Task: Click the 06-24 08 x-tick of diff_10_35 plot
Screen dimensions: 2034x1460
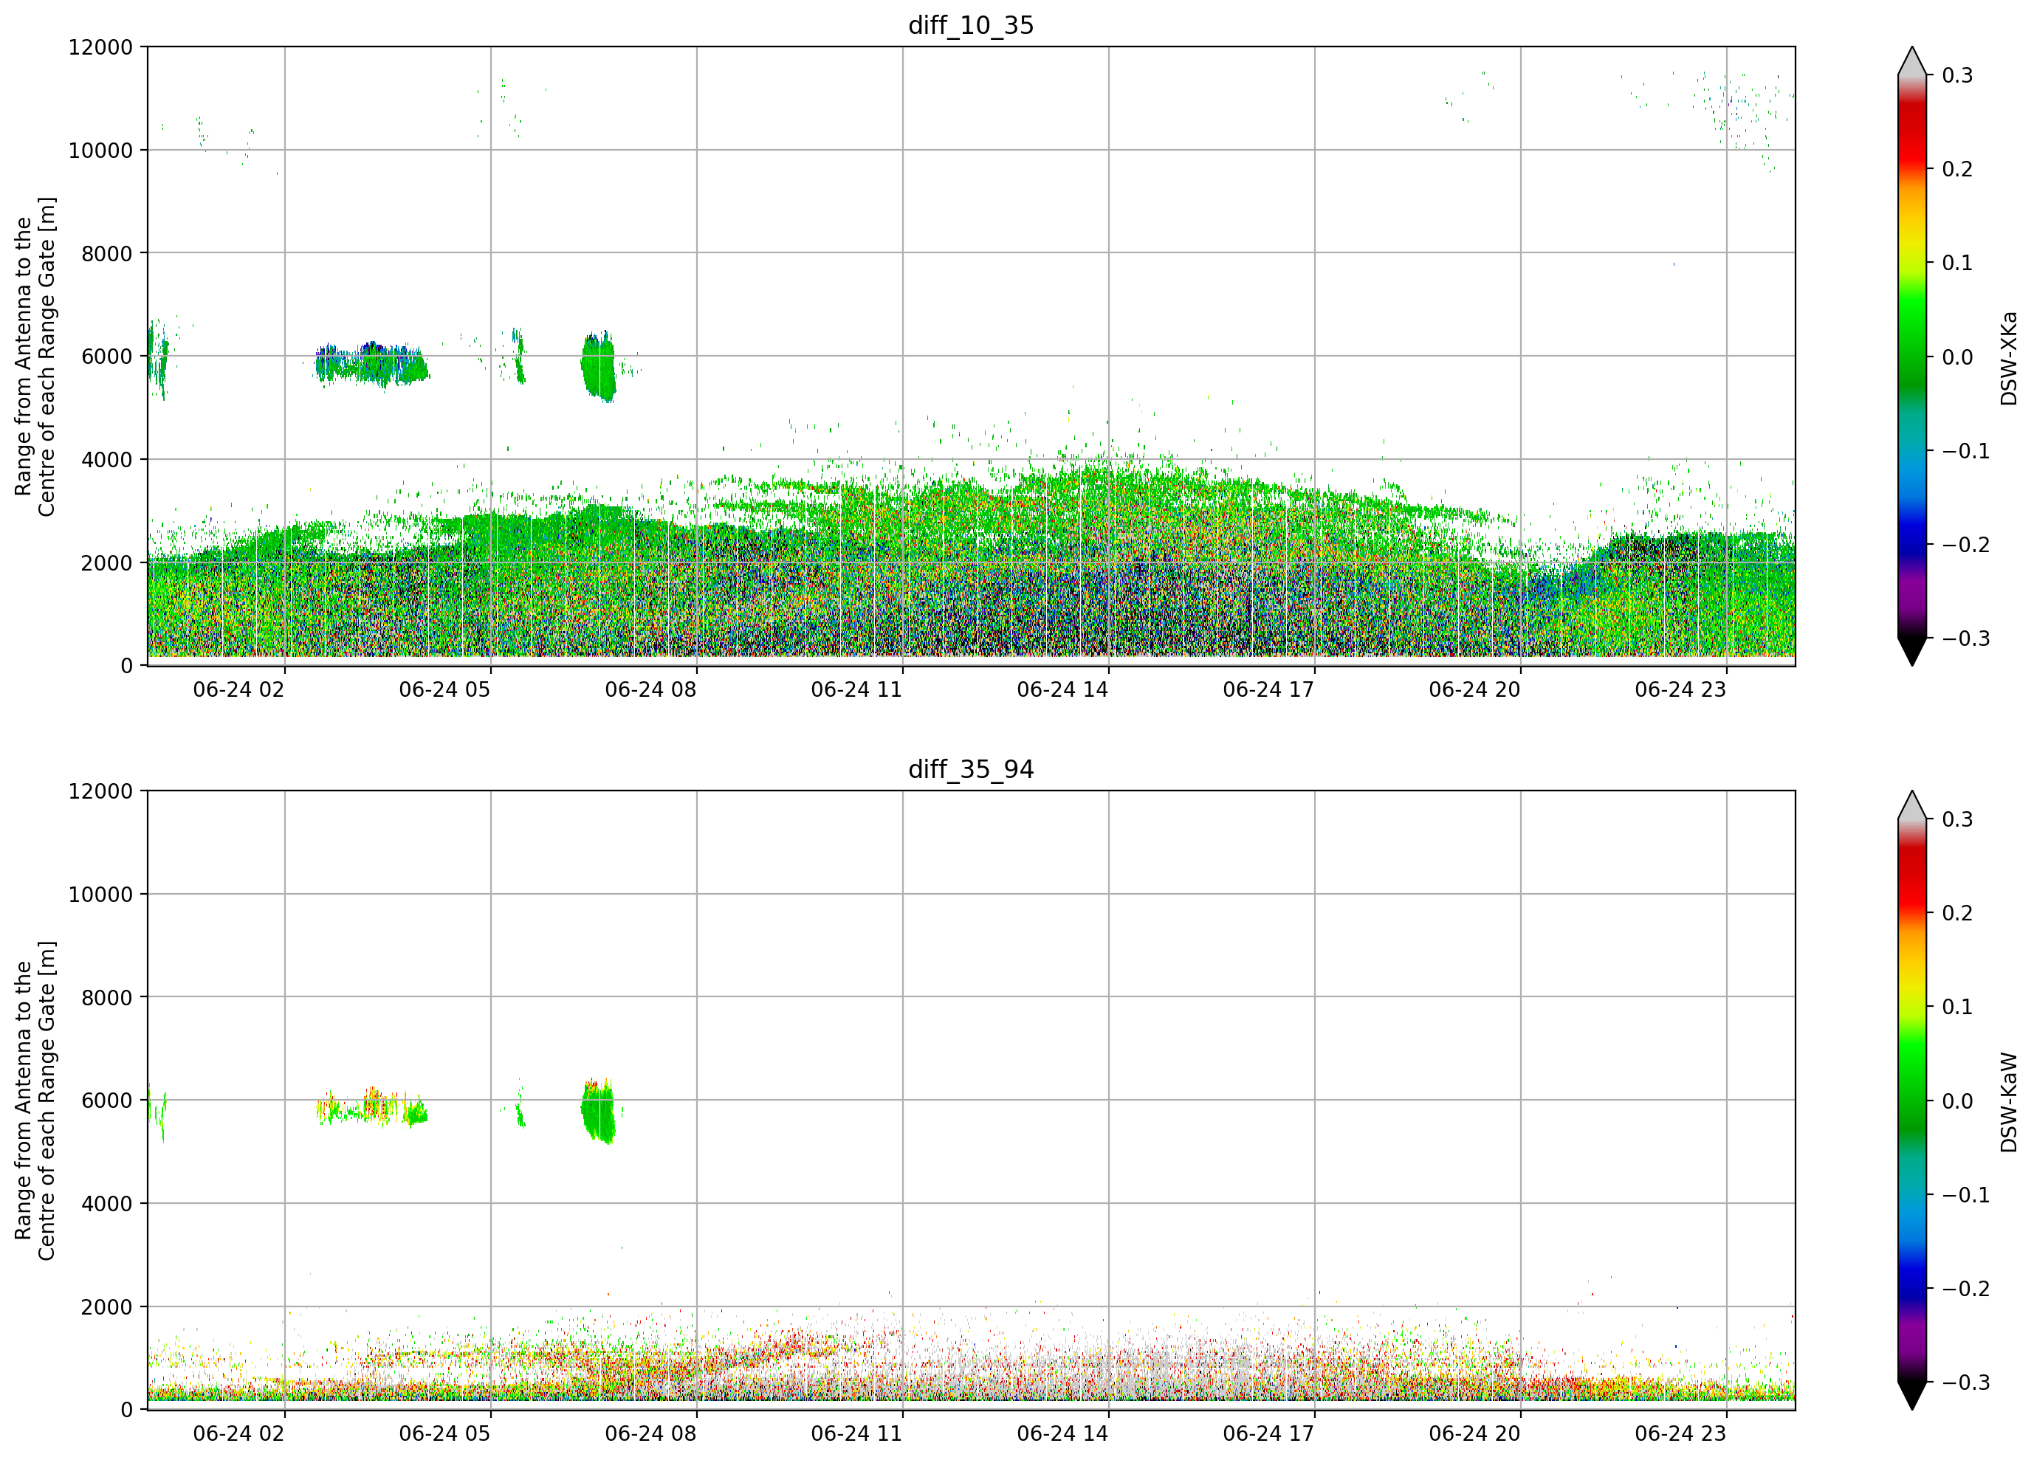Action: (x=650, y=689)
